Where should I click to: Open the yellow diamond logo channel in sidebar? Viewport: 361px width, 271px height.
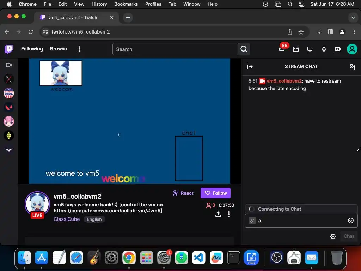(9, 135)
